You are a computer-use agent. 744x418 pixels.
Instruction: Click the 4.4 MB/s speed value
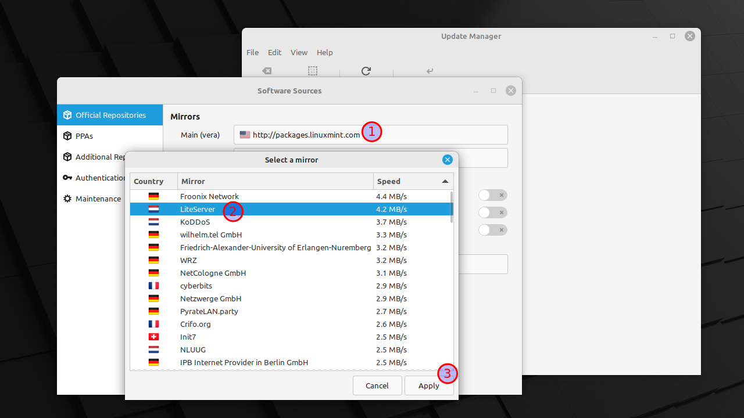(391, 196)
